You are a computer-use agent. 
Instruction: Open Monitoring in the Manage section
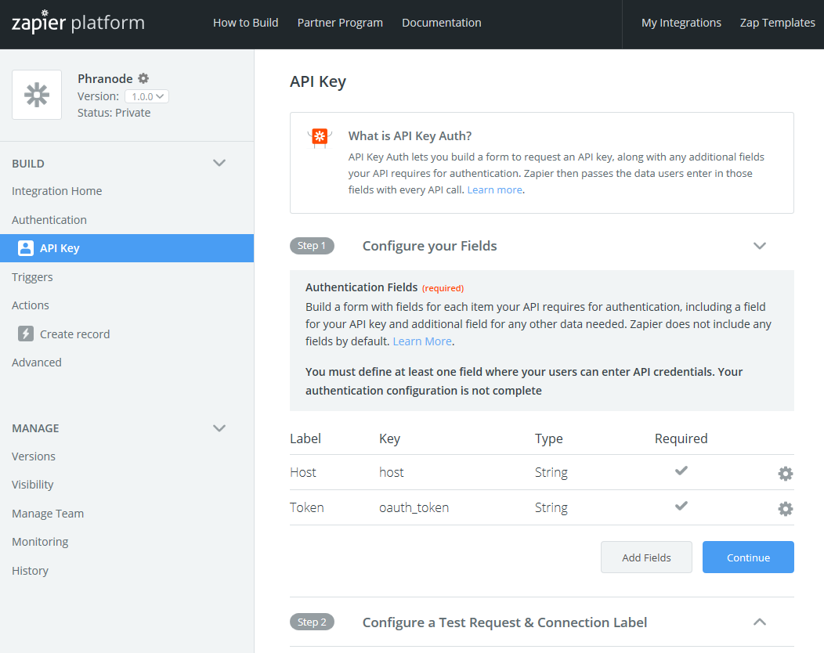click(x=40, y=542)
